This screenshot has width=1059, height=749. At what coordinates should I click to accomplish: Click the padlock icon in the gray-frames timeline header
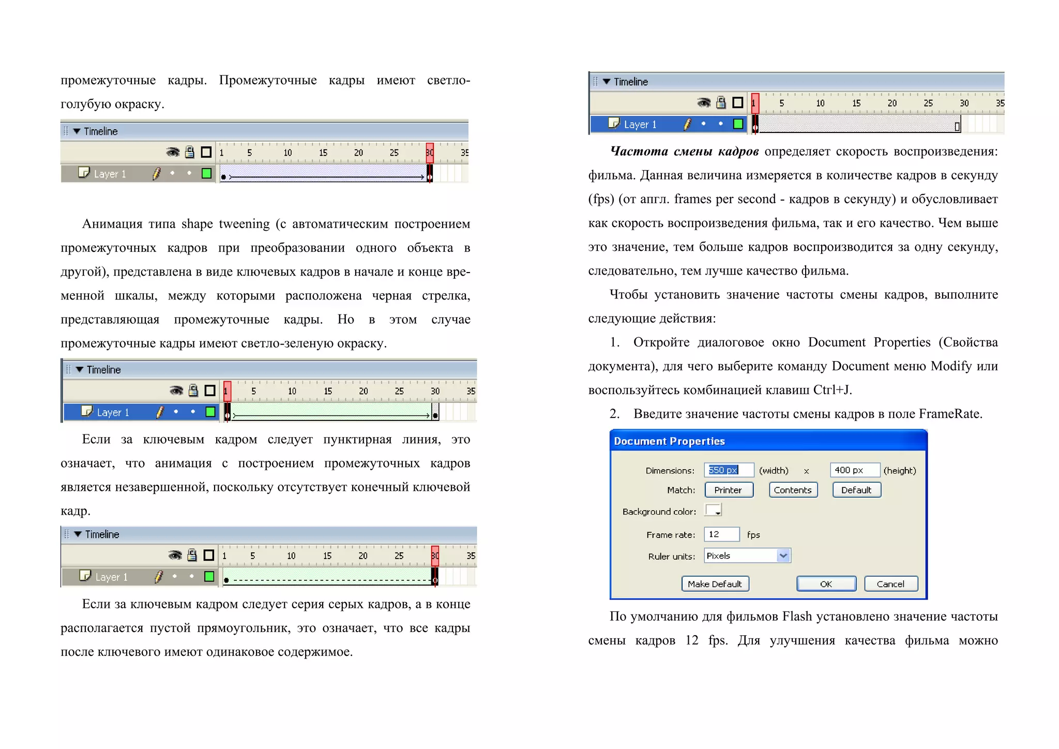click(x=721, y=103)
